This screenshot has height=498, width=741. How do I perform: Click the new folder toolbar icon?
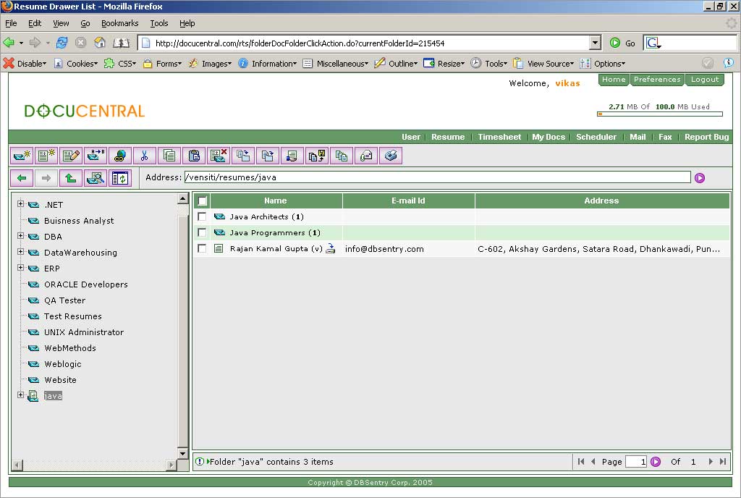point(22,155)
